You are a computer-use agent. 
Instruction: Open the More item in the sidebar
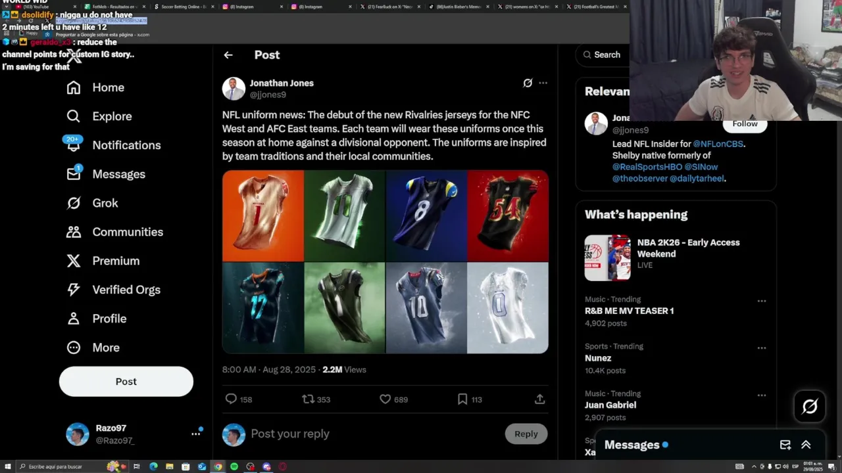click(93, 348)
